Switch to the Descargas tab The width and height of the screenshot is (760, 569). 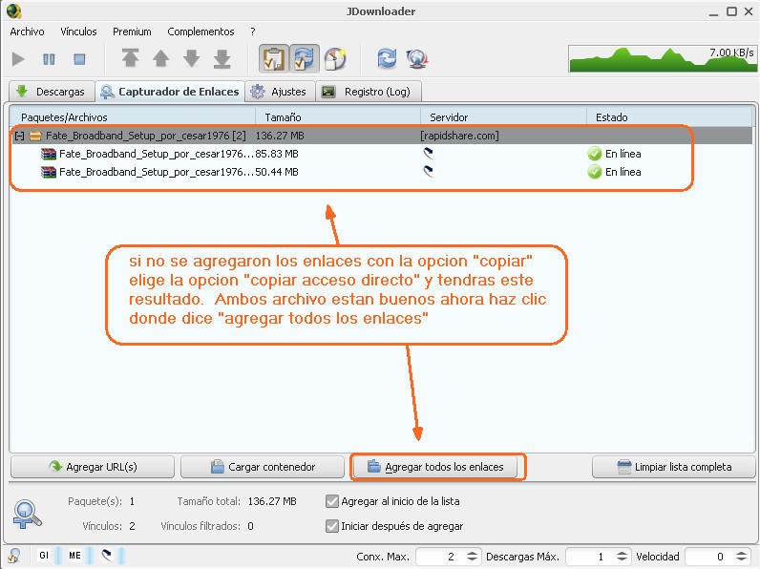(x=52, y=92)
